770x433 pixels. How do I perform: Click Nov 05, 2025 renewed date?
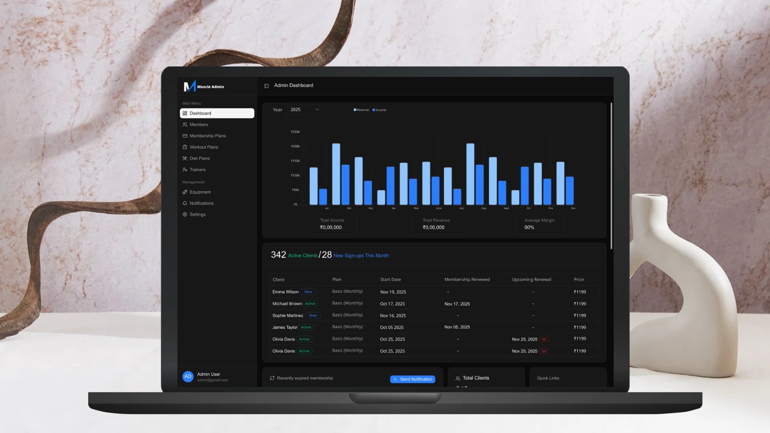coord(457,327)
